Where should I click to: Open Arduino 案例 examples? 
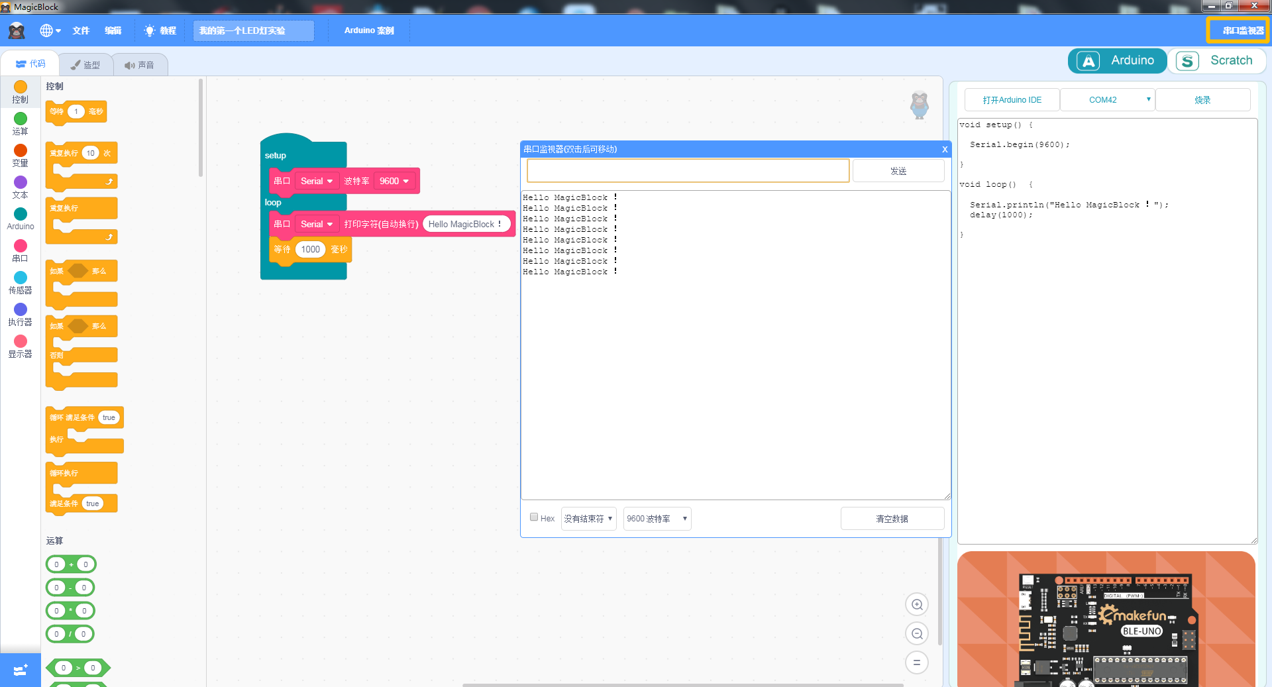(369, 30)
